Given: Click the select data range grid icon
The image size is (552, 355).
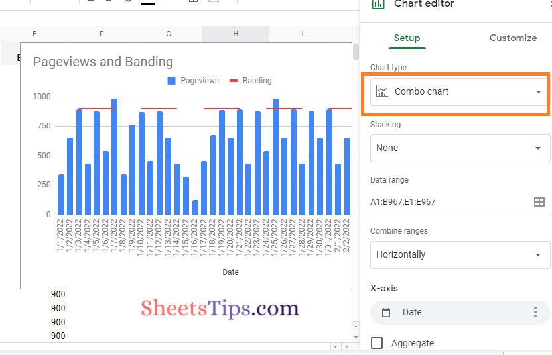Looking at the screenshot, I should (539, 202).
